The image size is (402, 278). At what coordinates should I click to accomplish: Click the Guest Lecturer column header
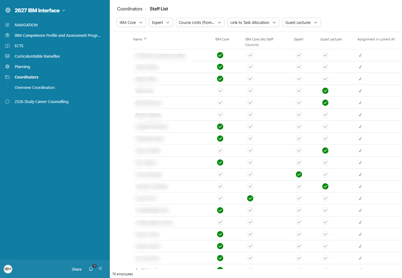[x=331, y=39]
